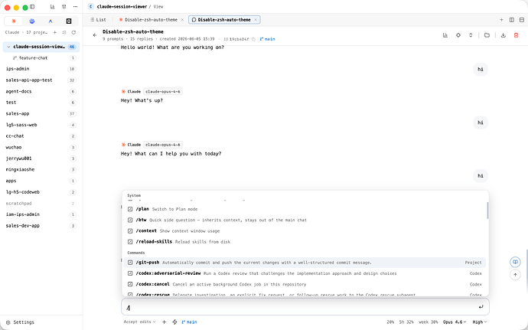Click the red delete session icon
Viewport: 528px width, 330px height.
coord(516,35)
